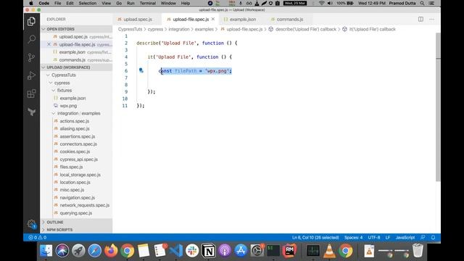Open commands.js in Open Editors list
This screenshot has height=261, width=464.
click(x=72, y=59)
